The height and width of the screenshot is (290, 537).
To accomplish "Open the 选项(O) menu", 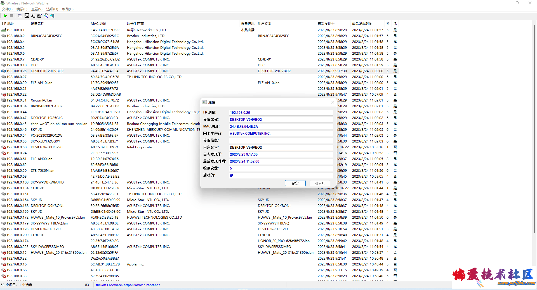I will coord(52,9).
